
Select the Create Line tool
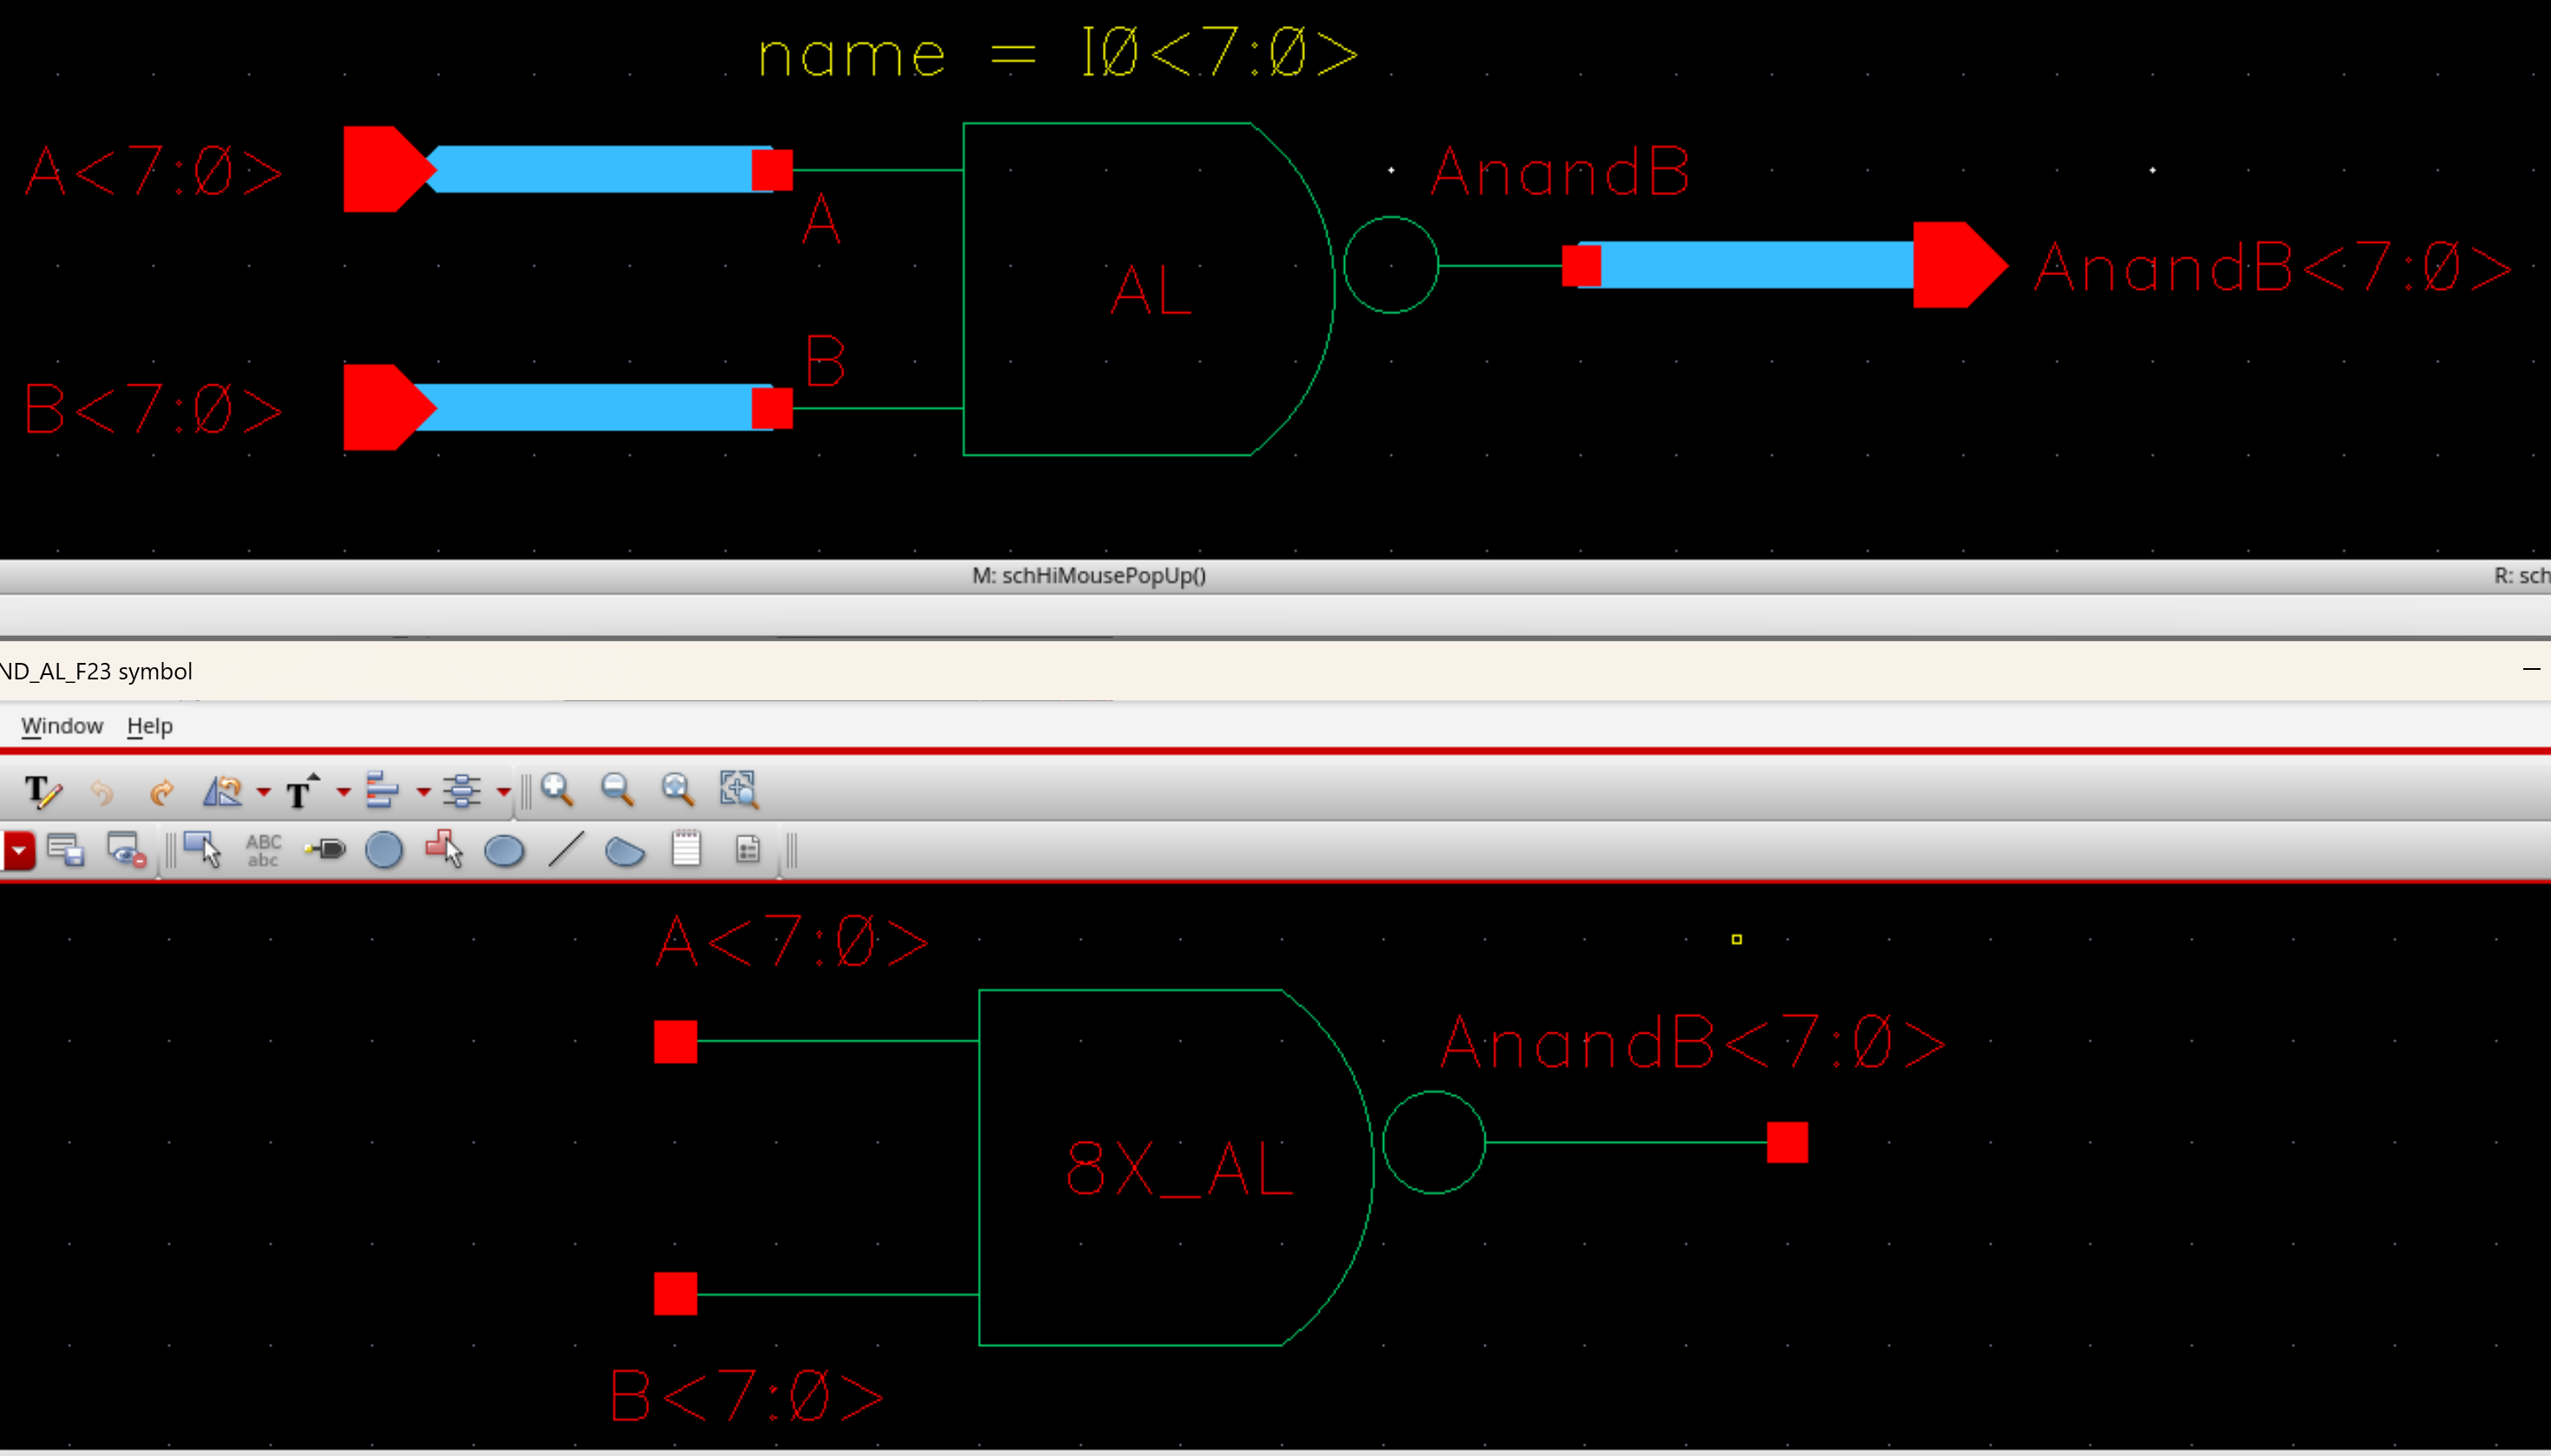[565, 850]
